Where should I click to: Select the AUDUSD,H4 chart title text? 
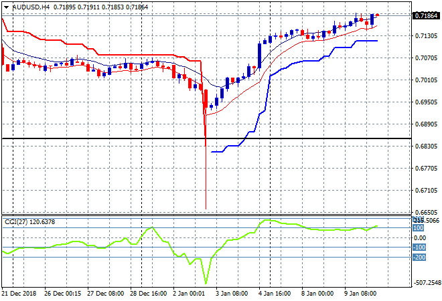tap(31, 7)
